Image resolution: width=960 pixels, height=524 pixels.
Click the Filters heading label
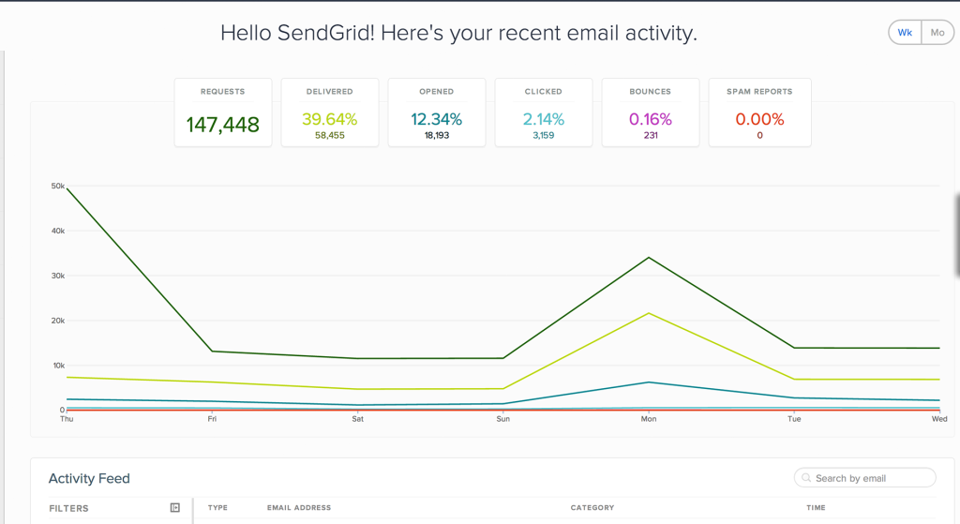pyautogui.click(x=68, y=508)
